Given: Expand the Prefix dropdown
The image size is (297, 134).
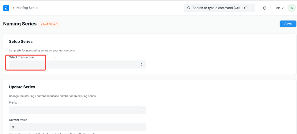Looking at the screenshot, I should pos(77,110).
